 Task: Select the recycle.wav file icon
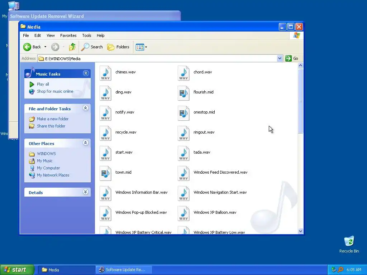tap(105, 134)
